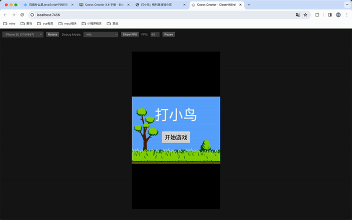View site information icon in address bar

32,15
